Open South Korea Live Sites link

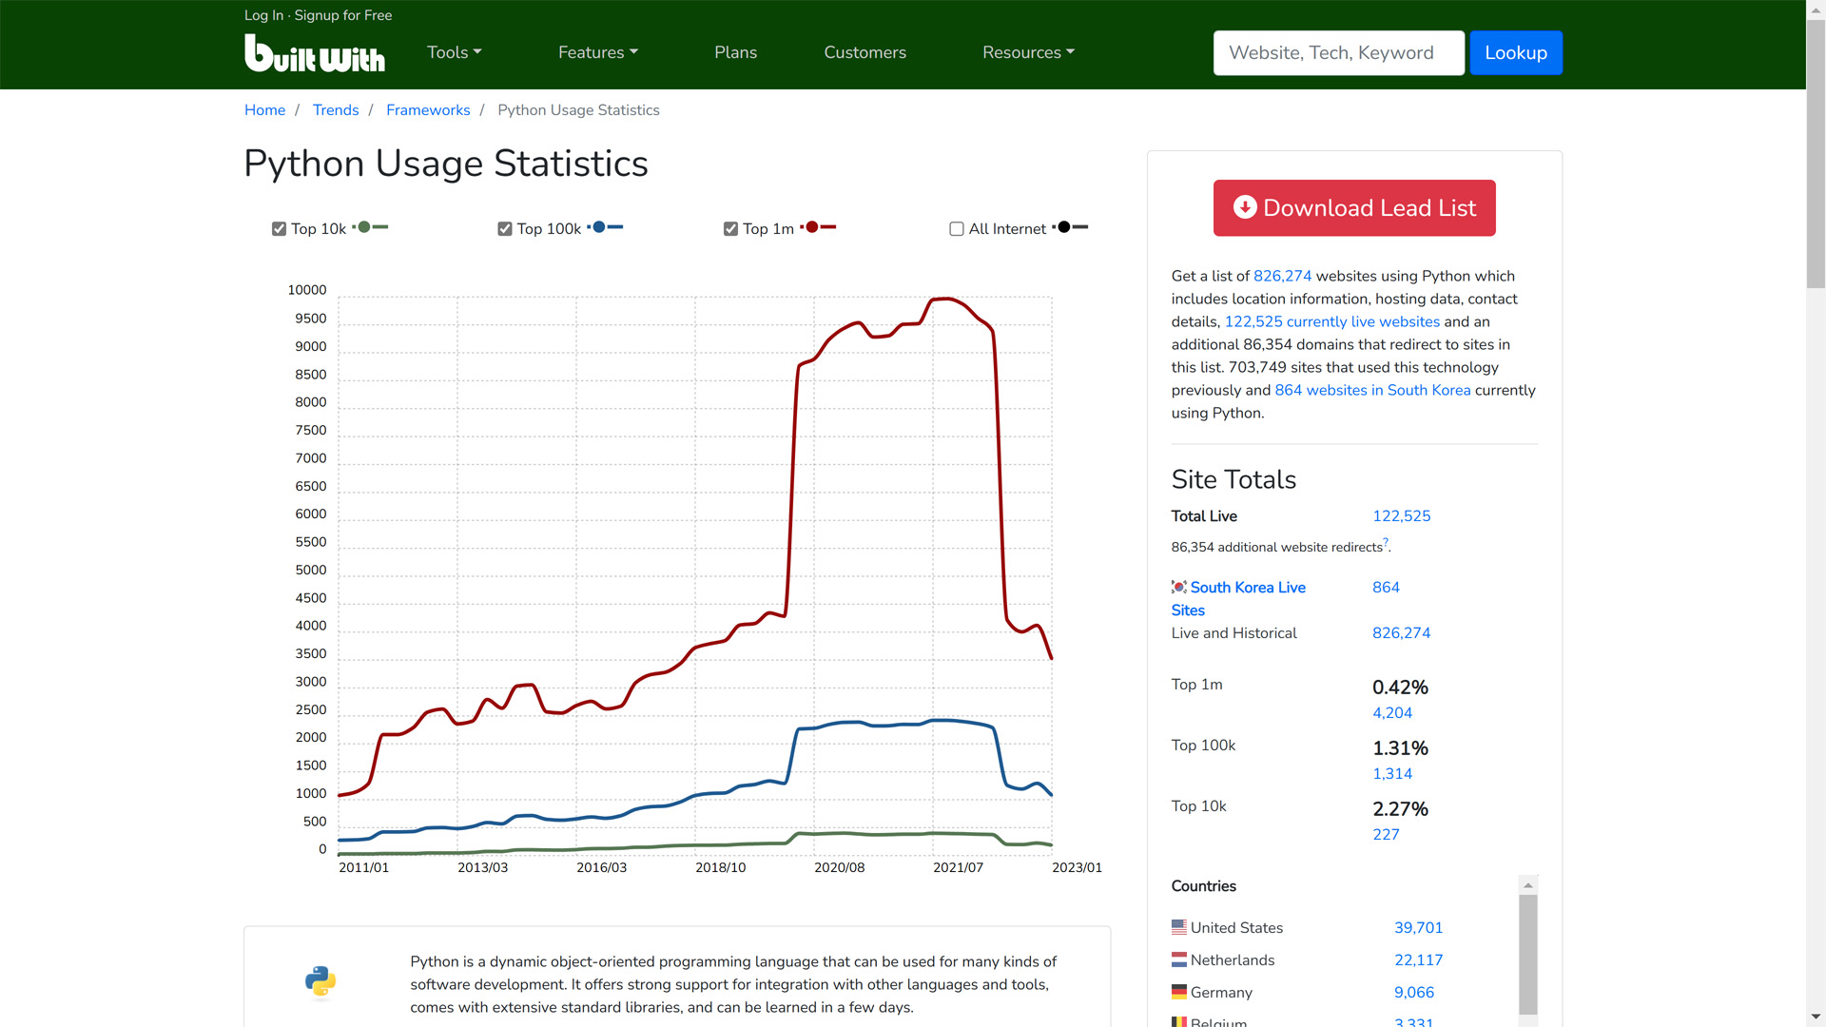click(1238, 598)
